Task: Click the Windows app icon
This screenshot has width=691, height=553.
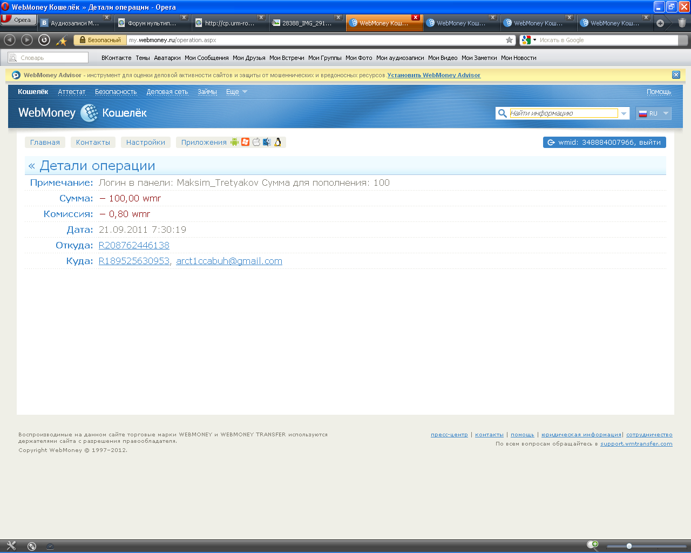Action: pos(245,142)
